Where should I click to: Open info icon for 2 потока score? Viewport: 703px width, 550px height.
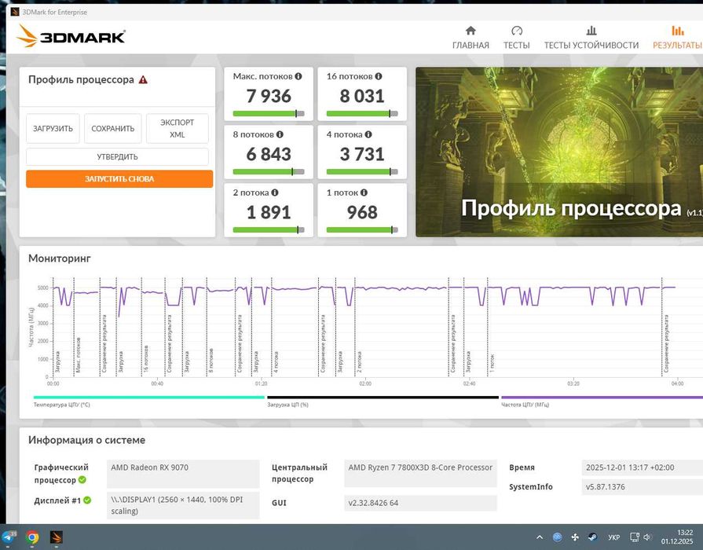(274, 192)
